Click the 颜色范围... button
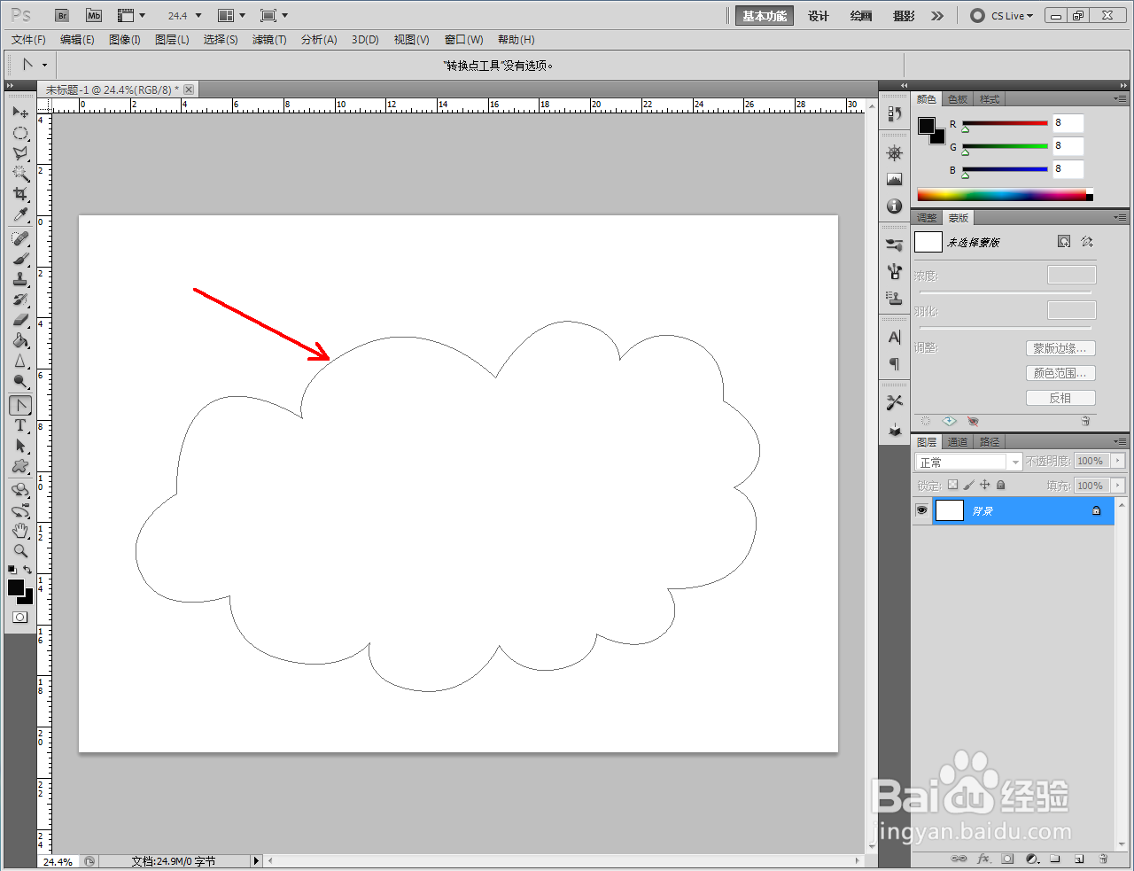Viewport: 1134px width, 871px height. click(1060, 373)
